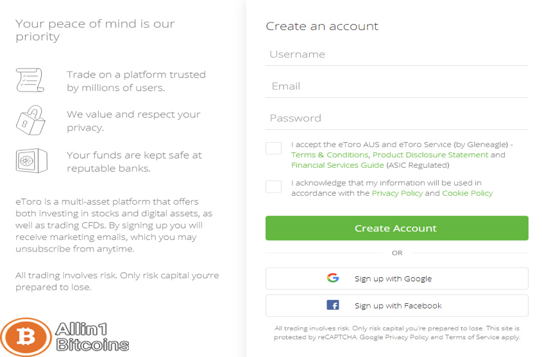Open the Cookie Policy link
542x357 pixels.
coord(468,193)
